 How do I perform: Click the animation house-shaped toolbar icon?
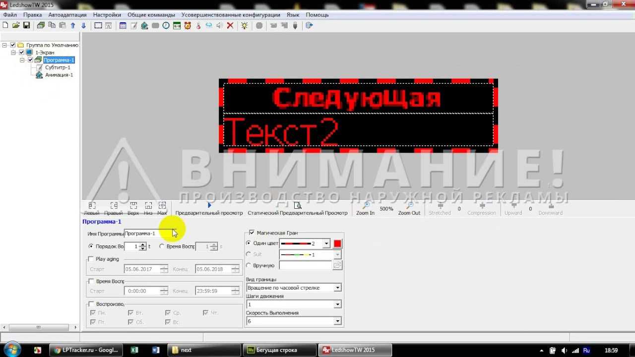pyautogui.click(x=144, y=25)
